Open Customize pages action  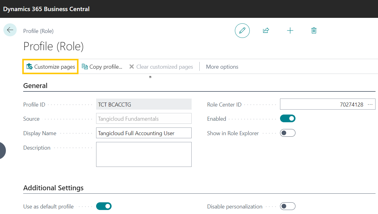pos(51,67)
